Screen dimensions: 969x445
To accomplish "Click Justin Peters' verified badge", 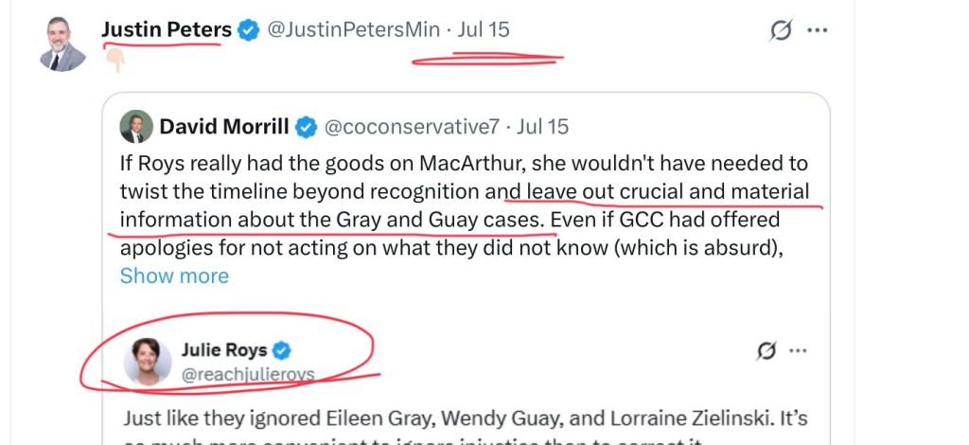I will pos(248,30).
